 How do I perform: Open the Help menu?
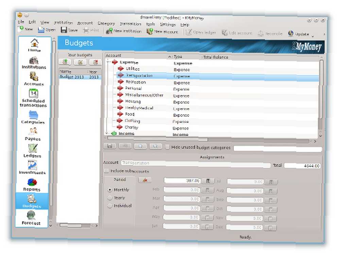click(185, 25)
